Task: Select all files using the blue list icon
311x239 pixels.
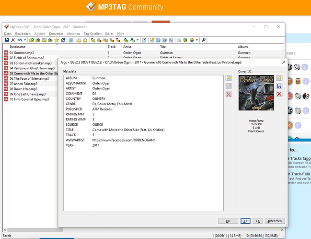Action: (x=71, y=40)
